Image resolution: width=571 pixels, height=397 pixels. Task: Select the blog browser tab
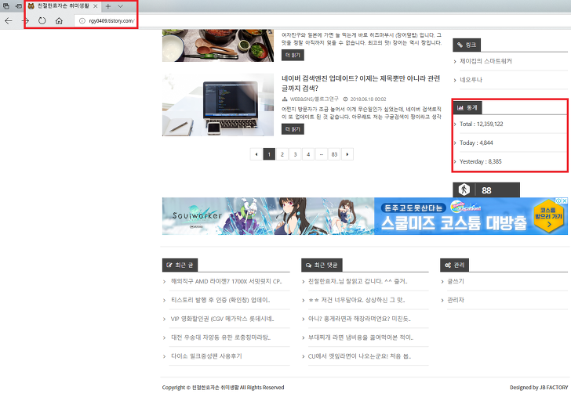click(x=62, y=6)
